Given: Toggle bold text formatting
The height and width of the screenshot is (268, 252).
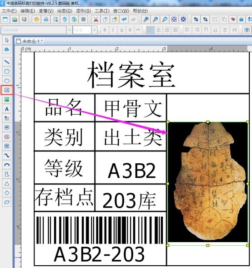Looking at the screenshot, I should point(105,30).
